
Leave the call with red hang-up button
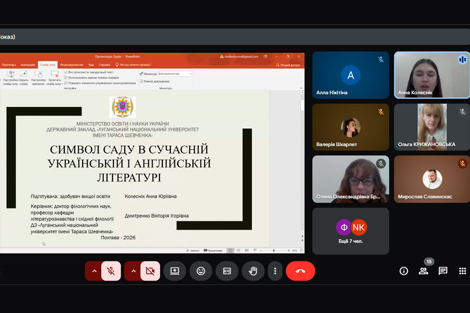(300, 271)
